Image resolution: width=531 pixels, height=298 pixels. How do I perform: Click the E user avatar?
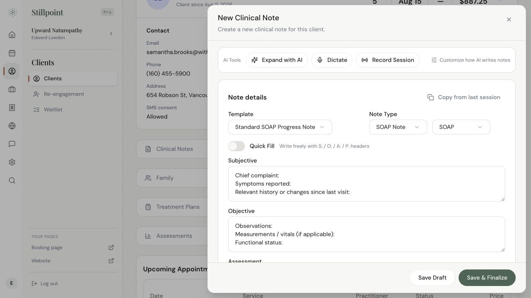pos(12,283)
